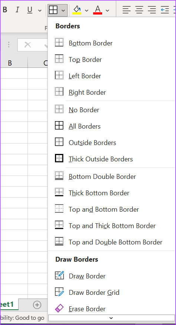Click the Align Left icon
Viewport: 176px width, 325px height.
126,10
